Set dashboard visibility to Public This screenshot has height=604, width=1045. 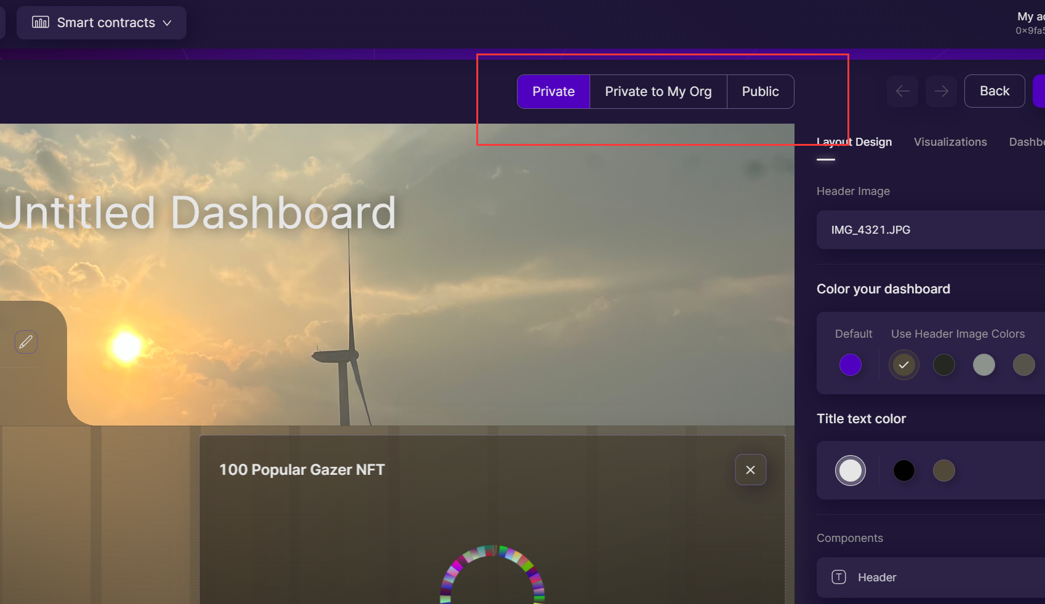point(760,92)
